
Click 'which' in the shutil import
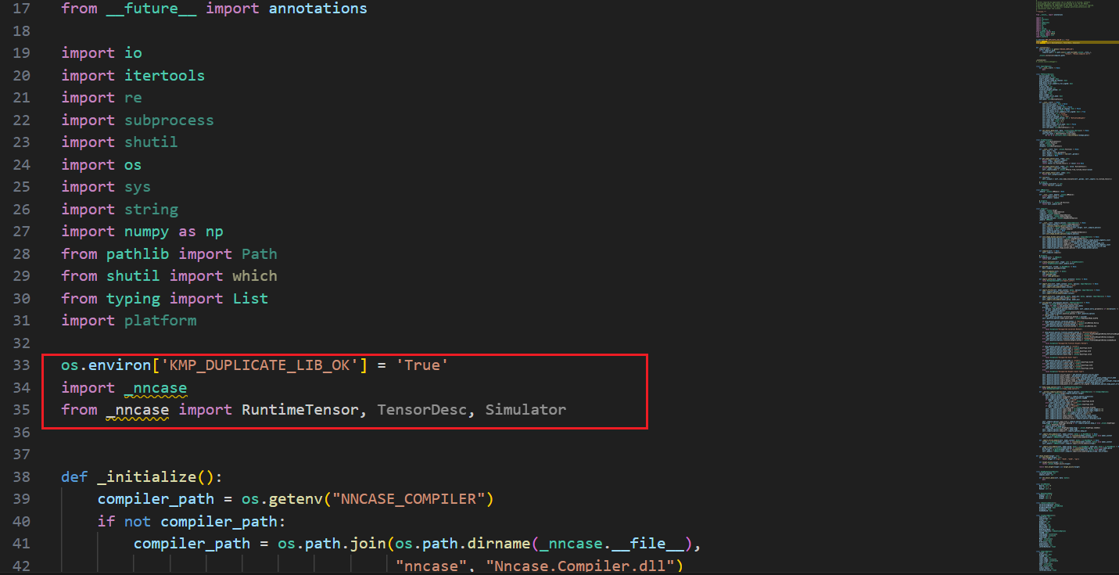coord(254,276)
